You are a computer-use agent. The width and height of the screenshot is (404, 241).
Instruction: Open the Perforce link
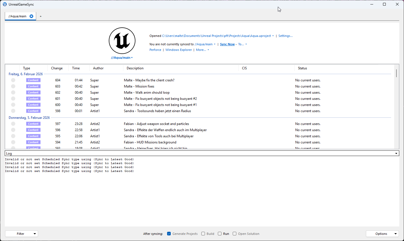(155, 50)
